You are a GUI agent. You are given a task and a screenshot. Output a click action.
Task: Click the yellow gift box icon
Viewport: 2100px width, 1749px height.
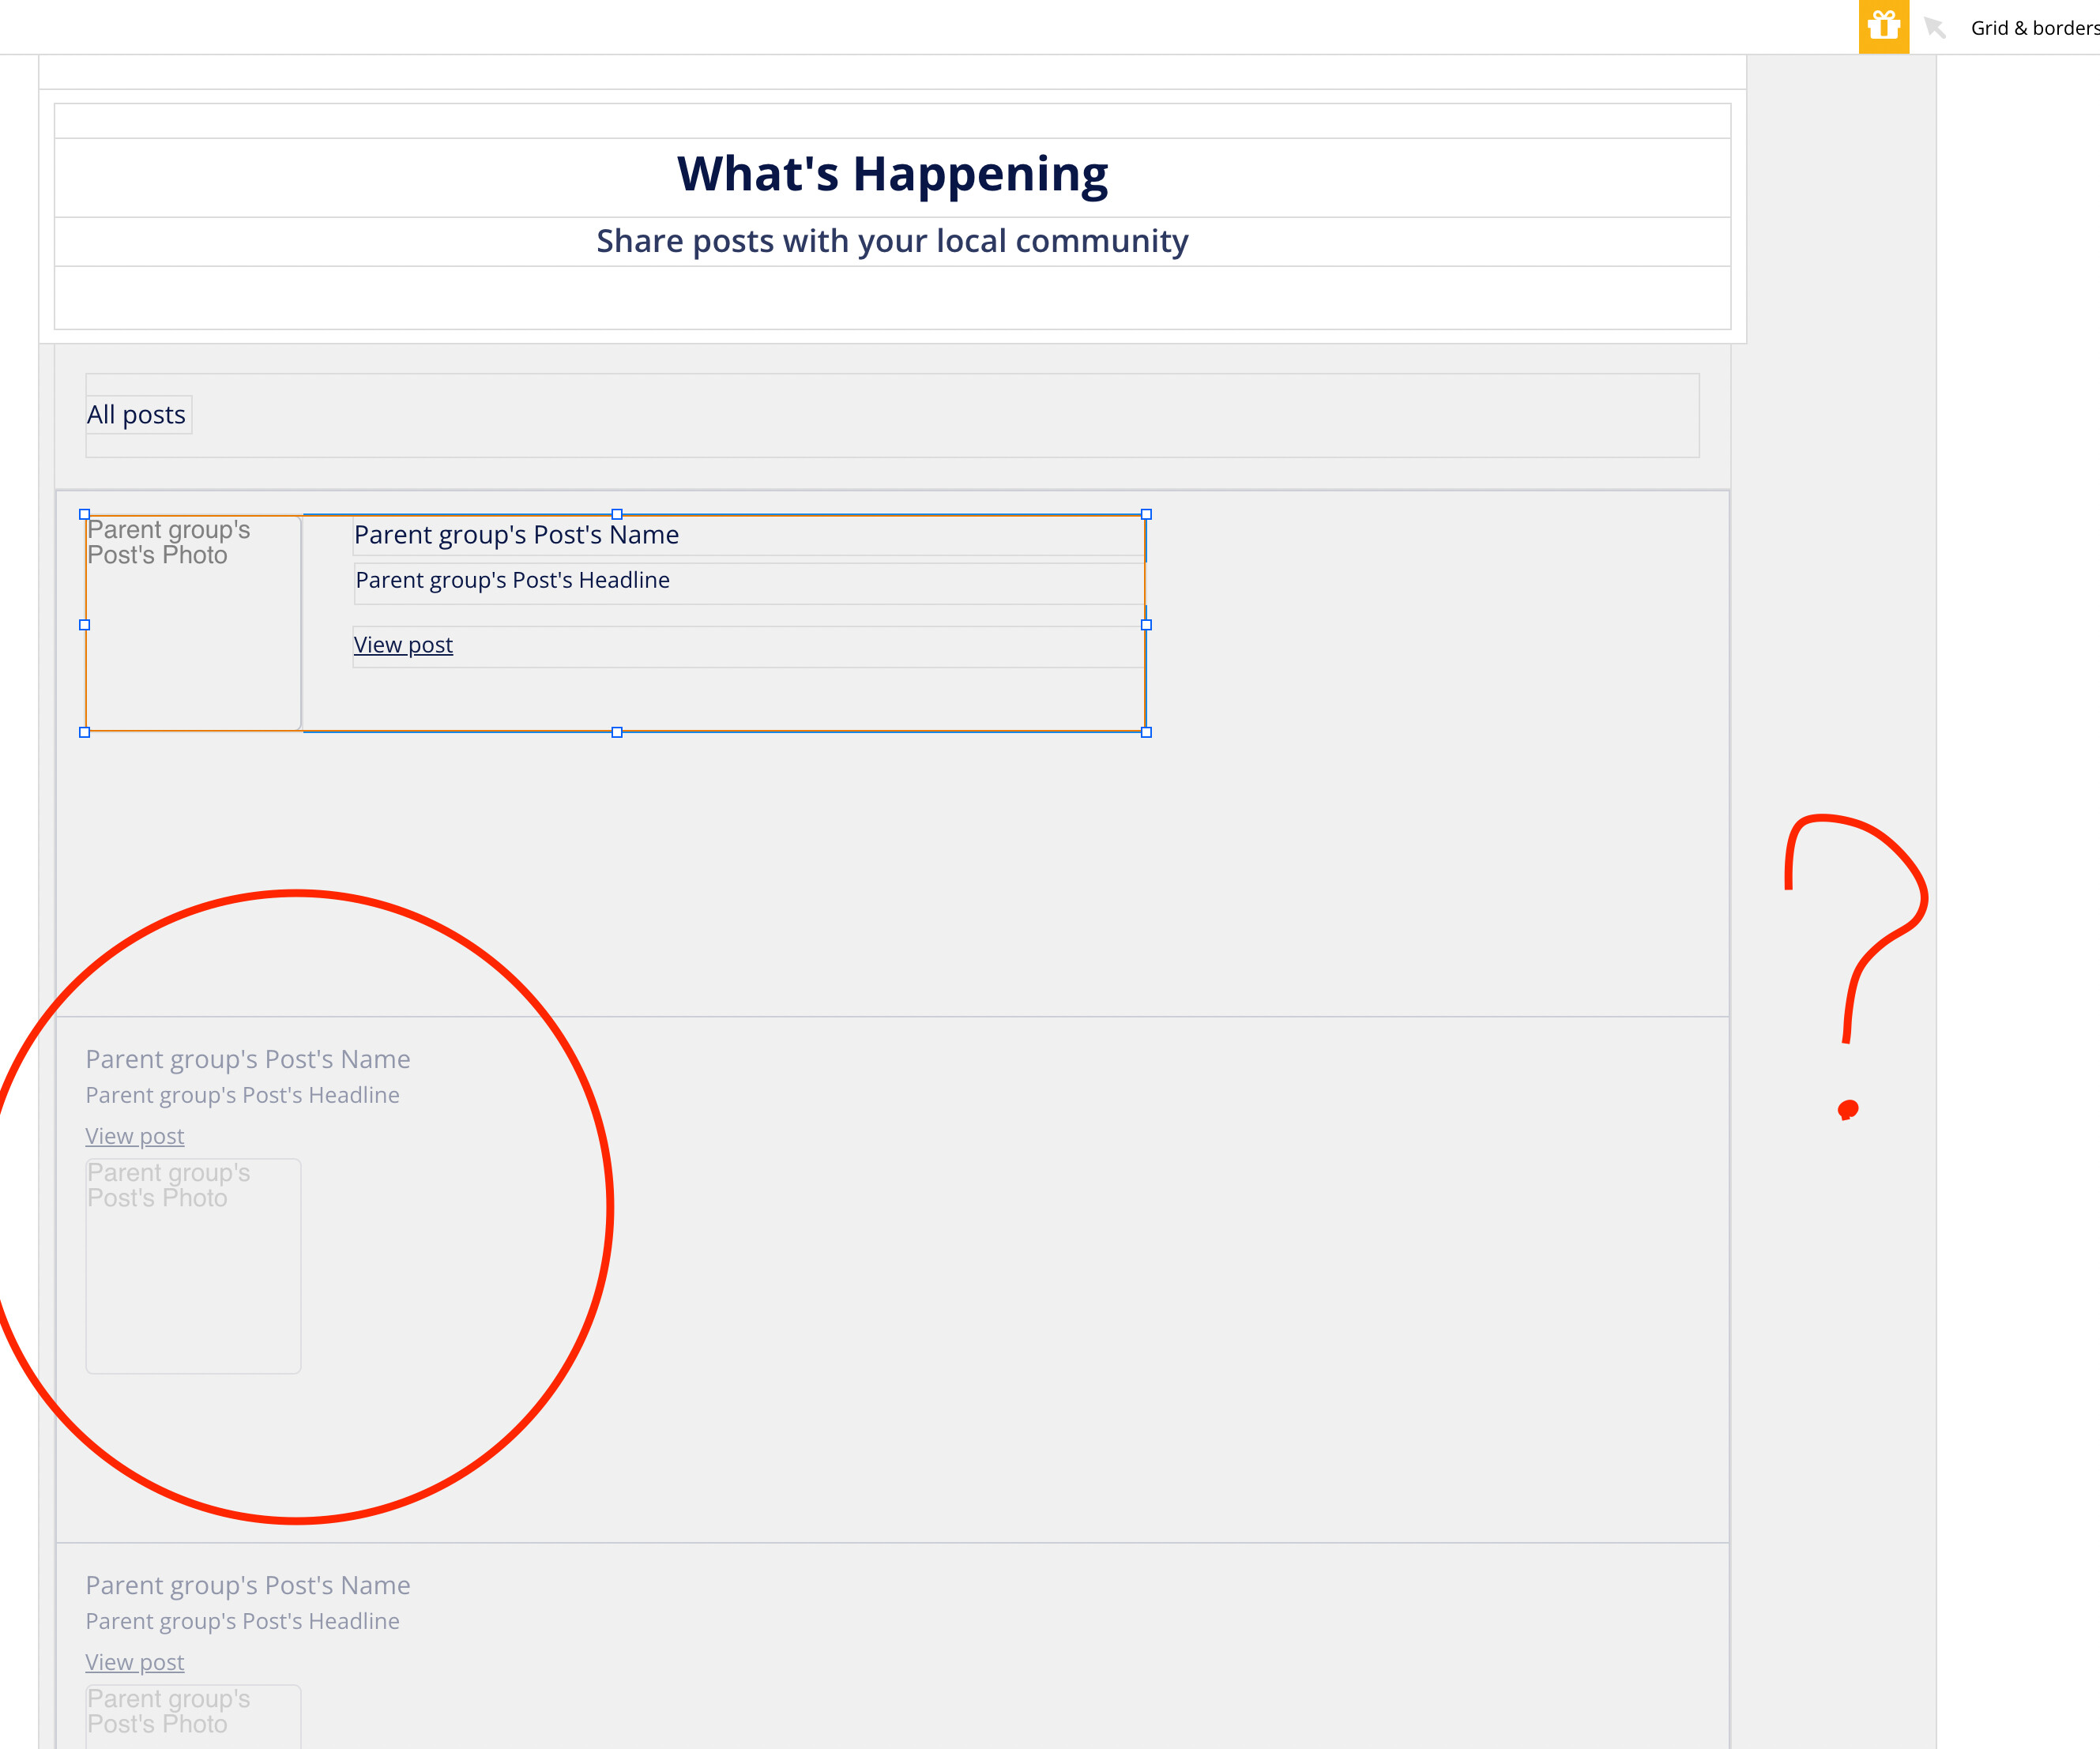pos(1883,26)
